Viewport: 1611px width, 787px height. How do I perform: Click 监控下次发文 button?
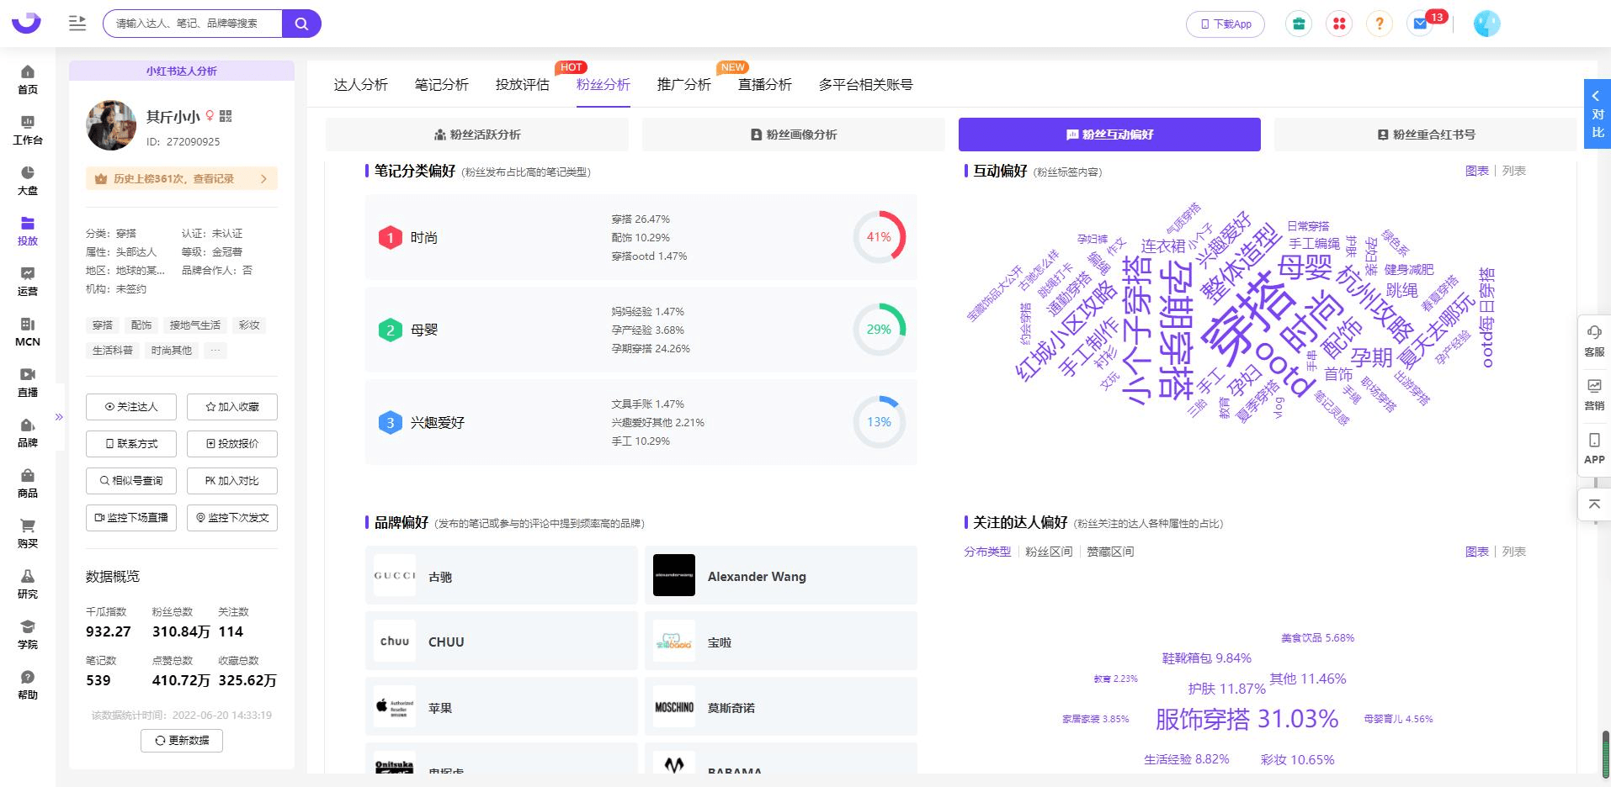click(x=232, y=518)
